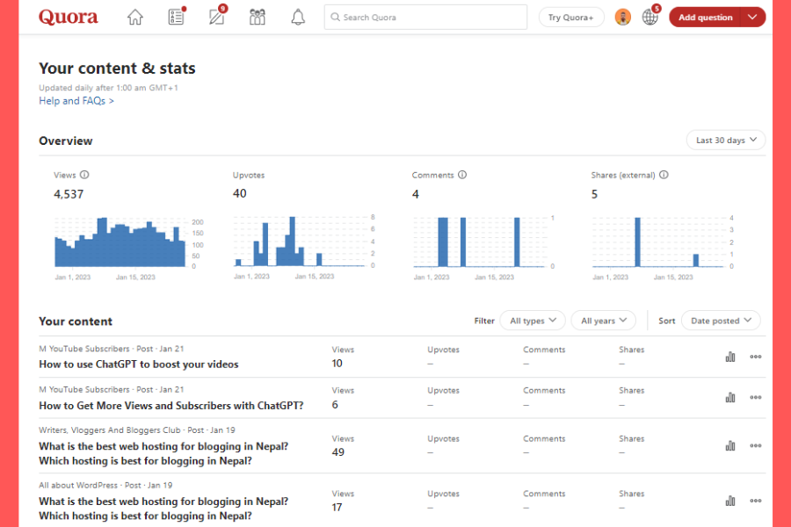791x527 pixels.
Task: Show info tooltip for Shares (external)
Action: point(664,175)
